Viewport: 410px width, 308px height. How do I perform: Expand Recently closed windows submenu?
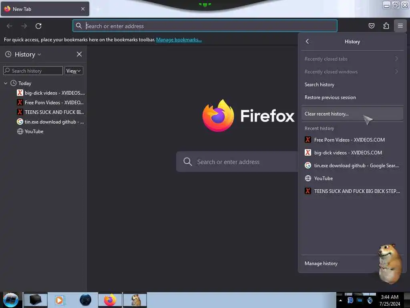click(352, 71)
